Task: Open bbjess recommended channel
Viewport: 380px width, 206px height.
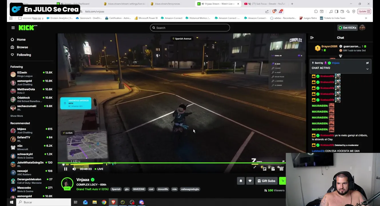Action: (31, 130)
